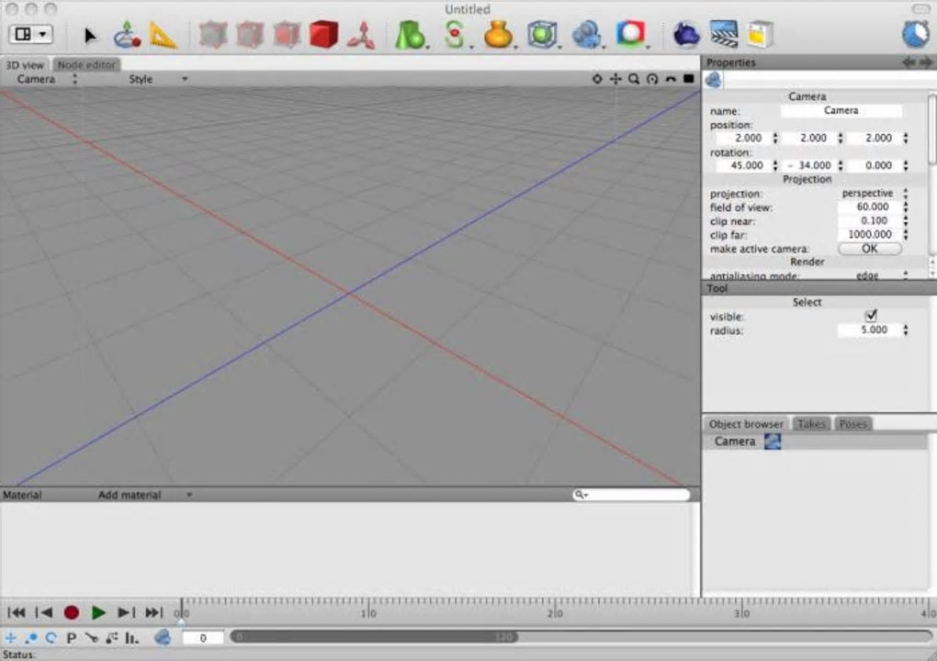The height and width of the screenshot is (661, 937).
Task: Open the window layout dropdown
Action: pyautogui.click(x=30, y=35)
